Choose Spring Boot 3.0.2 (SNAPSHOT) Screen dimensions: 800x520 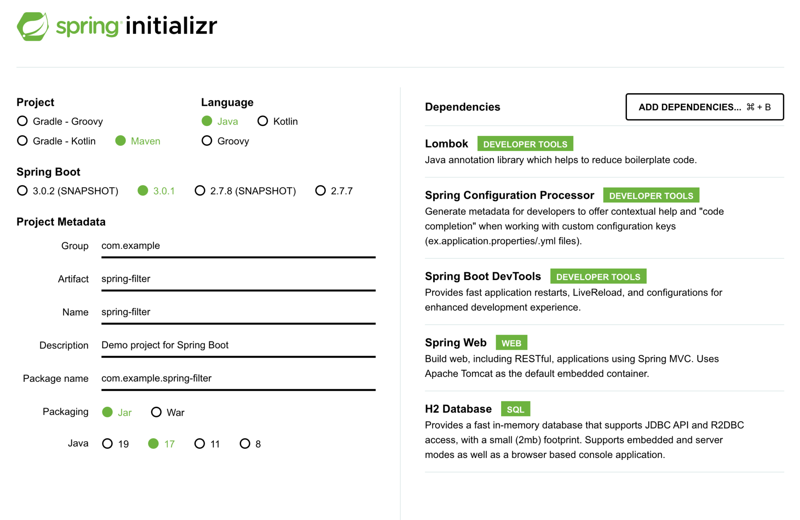pos(23,191)
